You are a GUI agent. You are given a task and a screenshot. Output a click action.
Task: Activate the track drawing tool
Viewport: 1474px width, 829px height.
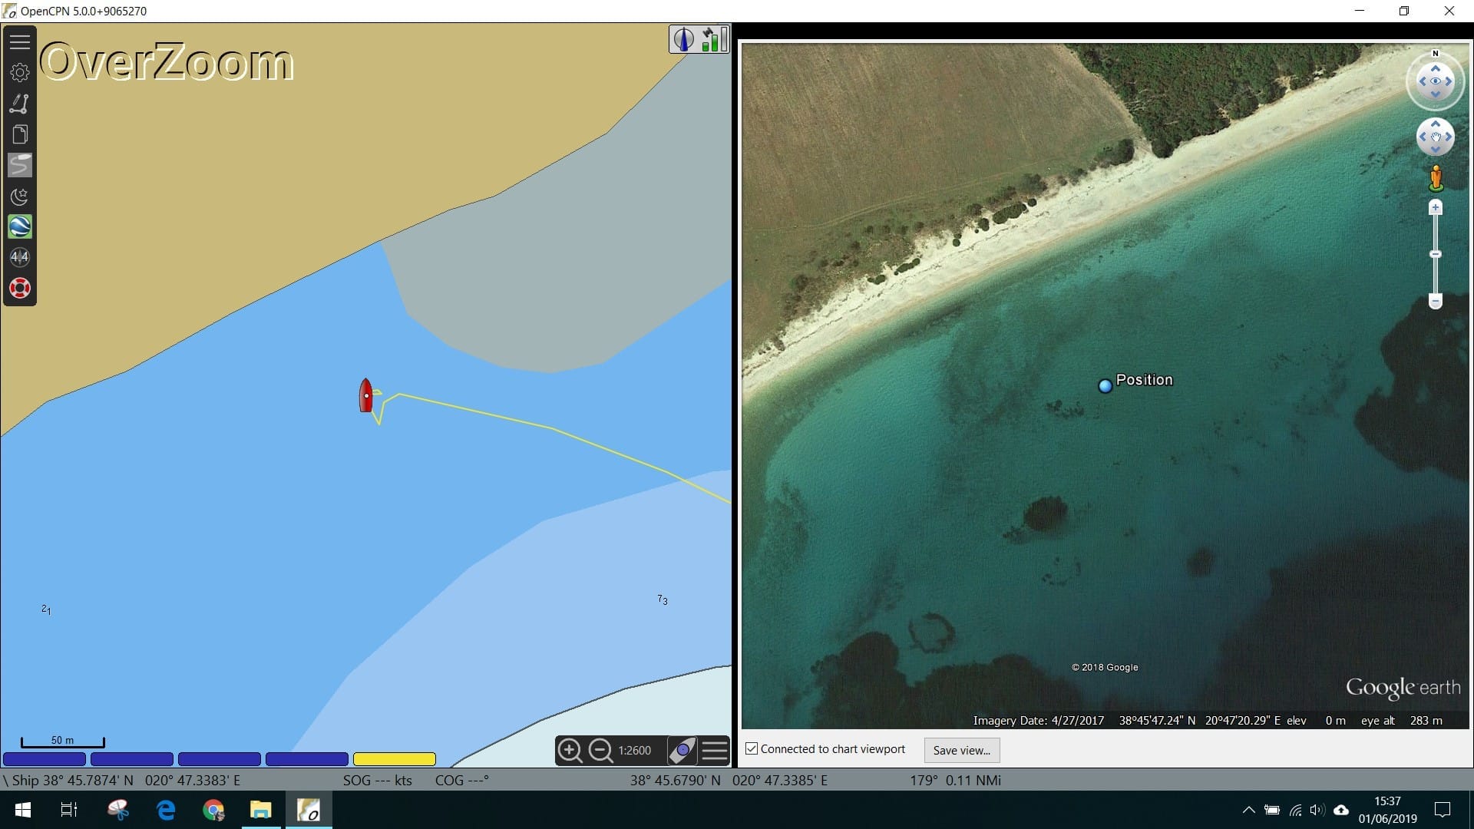coord(20,164)
